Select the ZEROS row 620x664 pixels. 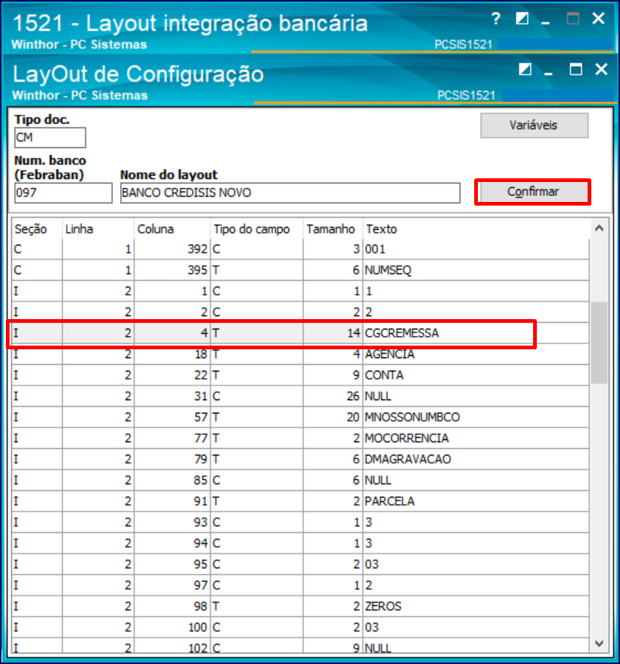click(300, 607)
